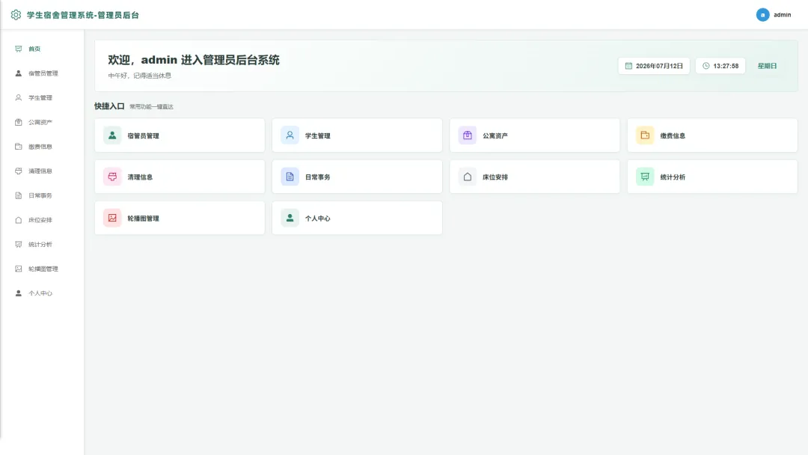Screen dimensions: 808x455
Task: Go to 公寓资产 in sidebar menu
Action: [x=42, y=122]
